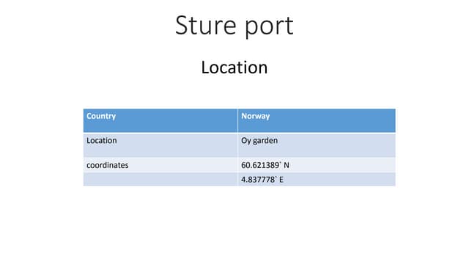Click the blank slide area below the table

(x=234, y=224)
